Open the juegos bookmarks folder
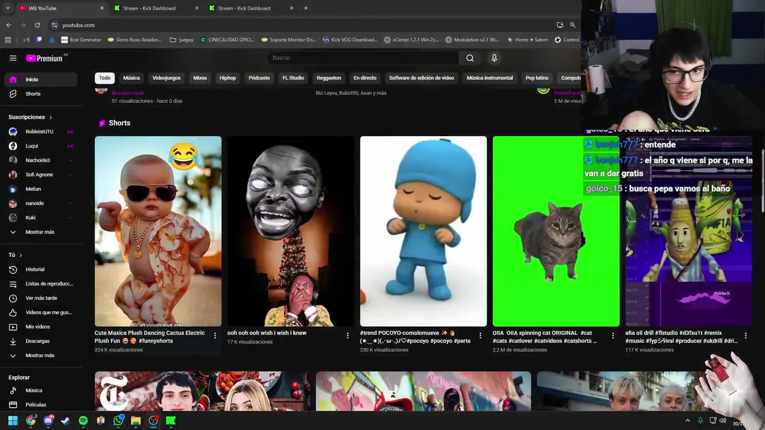 [182, 40]
